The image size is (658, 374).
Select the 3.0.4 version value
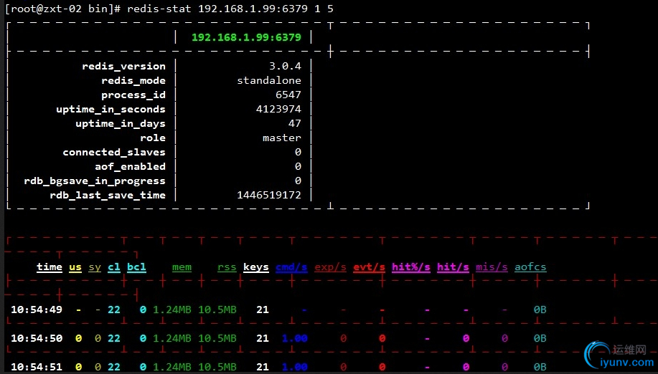(x=286, y=66)
